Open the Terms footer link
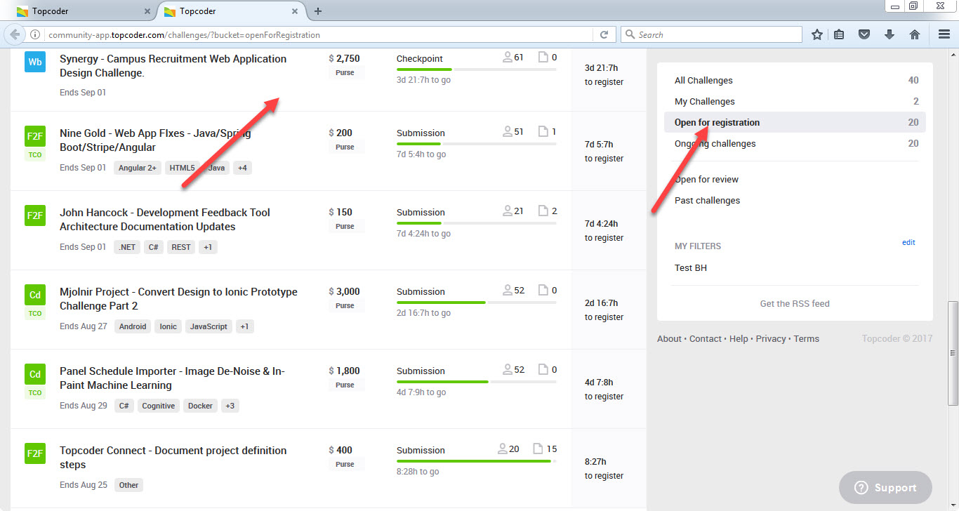 [x=807, y=338]
